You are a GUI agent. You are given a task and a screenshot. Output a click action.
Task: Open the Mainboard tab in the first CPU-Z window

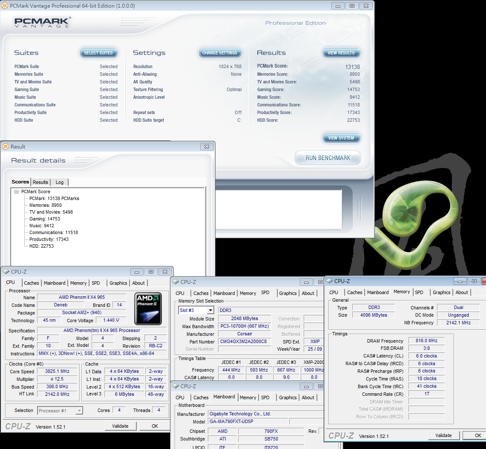coord(55,283)
